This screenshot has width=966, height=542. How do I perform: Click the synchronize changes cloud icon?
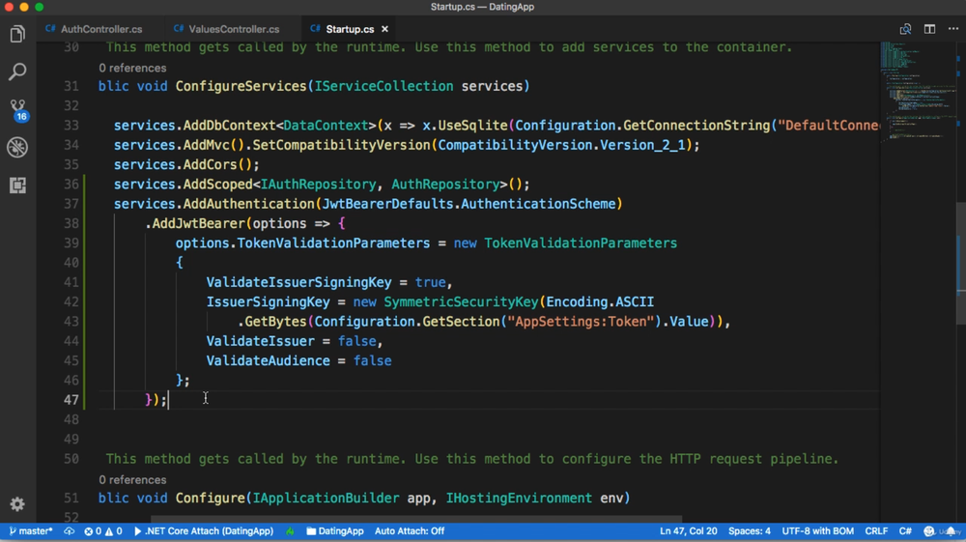(x=69, y=531)
